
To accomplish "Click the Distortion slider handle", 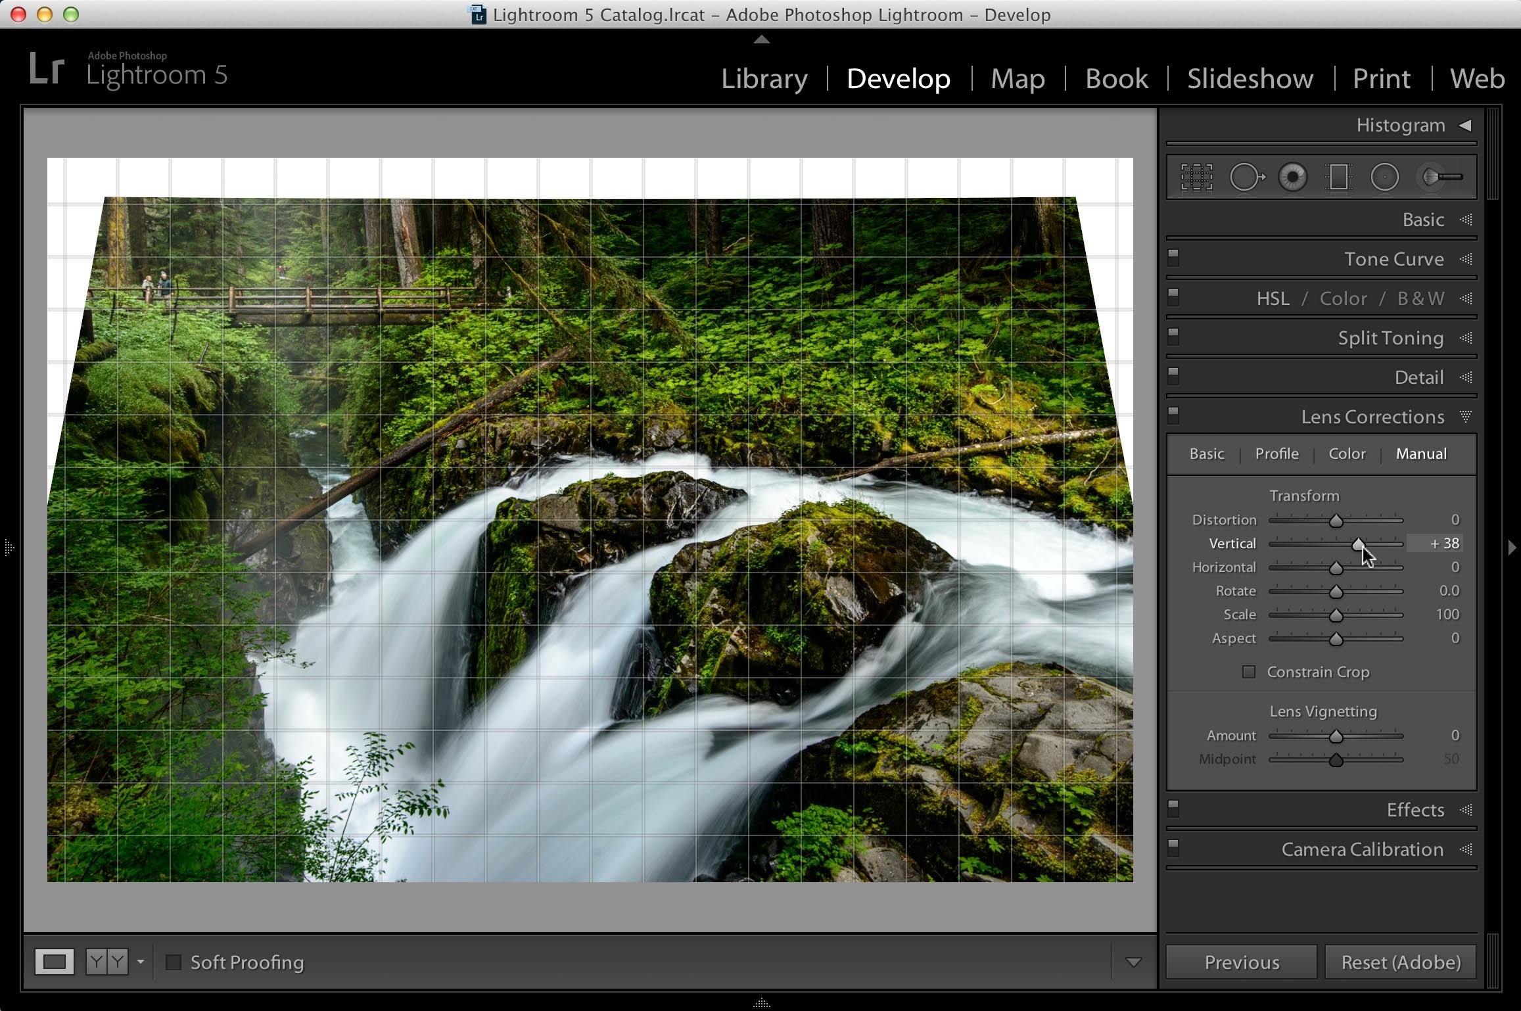I will [x=1336, y=521].
